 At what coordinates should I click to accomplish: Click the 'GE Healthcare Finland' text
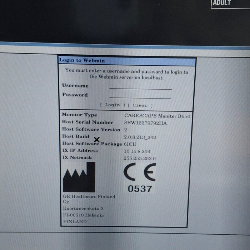click(x=89, y=196)
